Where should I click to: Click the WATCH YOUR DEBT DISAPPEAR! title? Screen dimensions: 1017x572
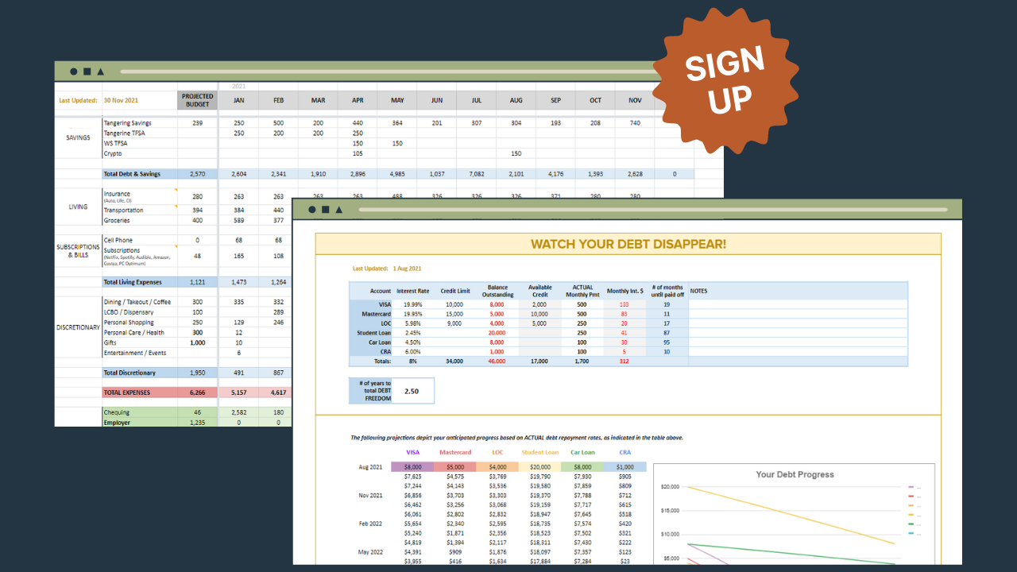628,244
